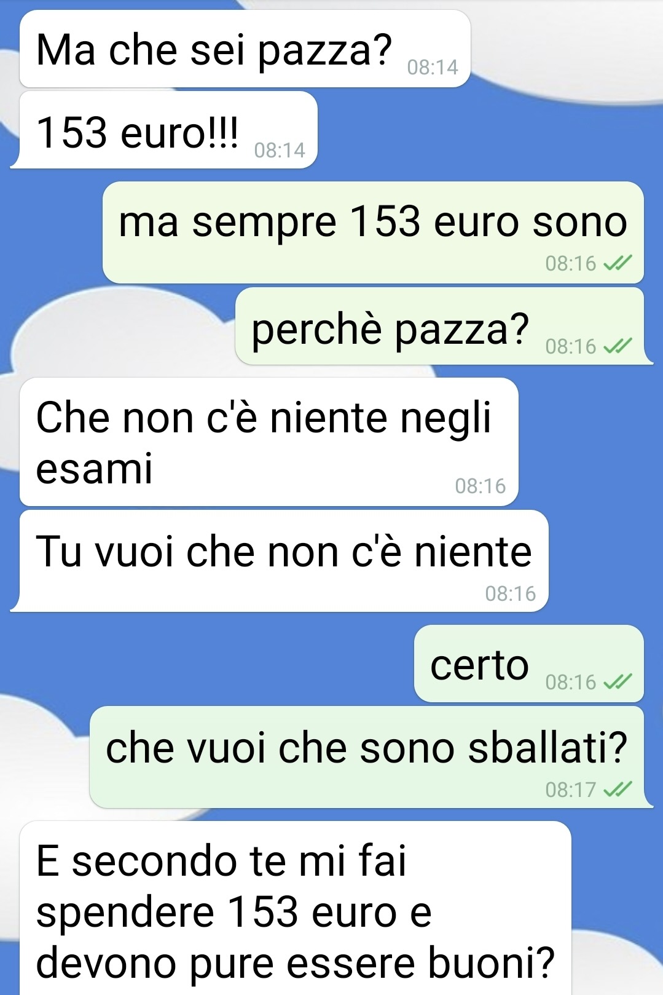This screenshot has height=995, width=663.
Task: Tap the 08:14 timestamp on 'Ma che sei pazza?'
Action: point(433,67)
